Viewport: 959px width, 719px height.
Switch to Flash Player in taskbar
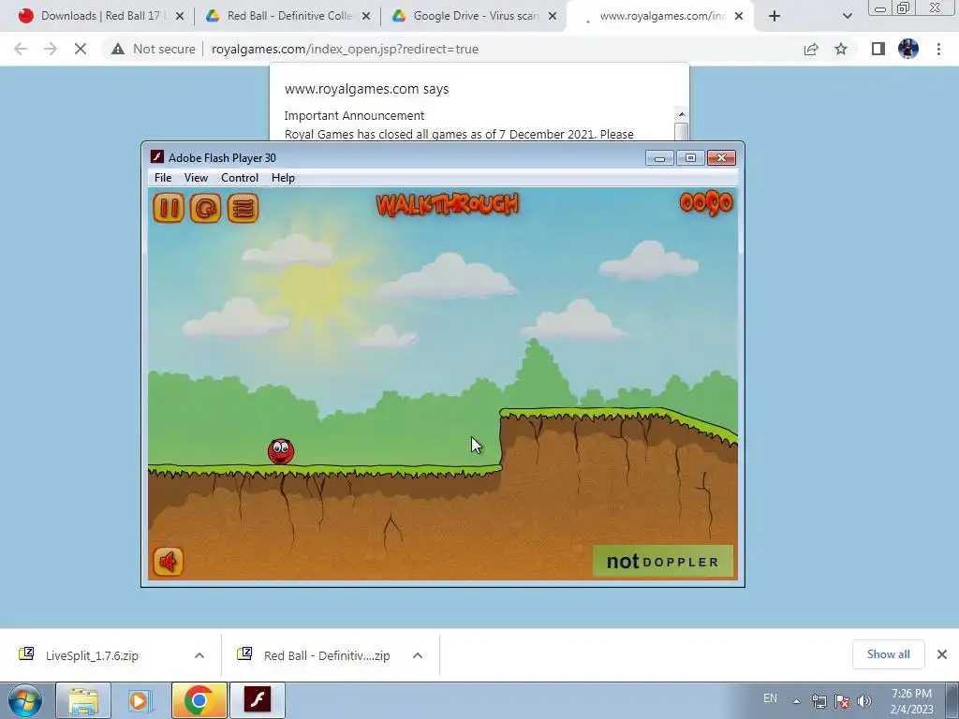257,700
